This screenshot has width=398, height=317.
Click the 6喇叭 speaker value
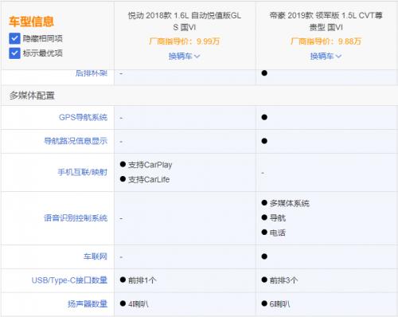(279, 303)
